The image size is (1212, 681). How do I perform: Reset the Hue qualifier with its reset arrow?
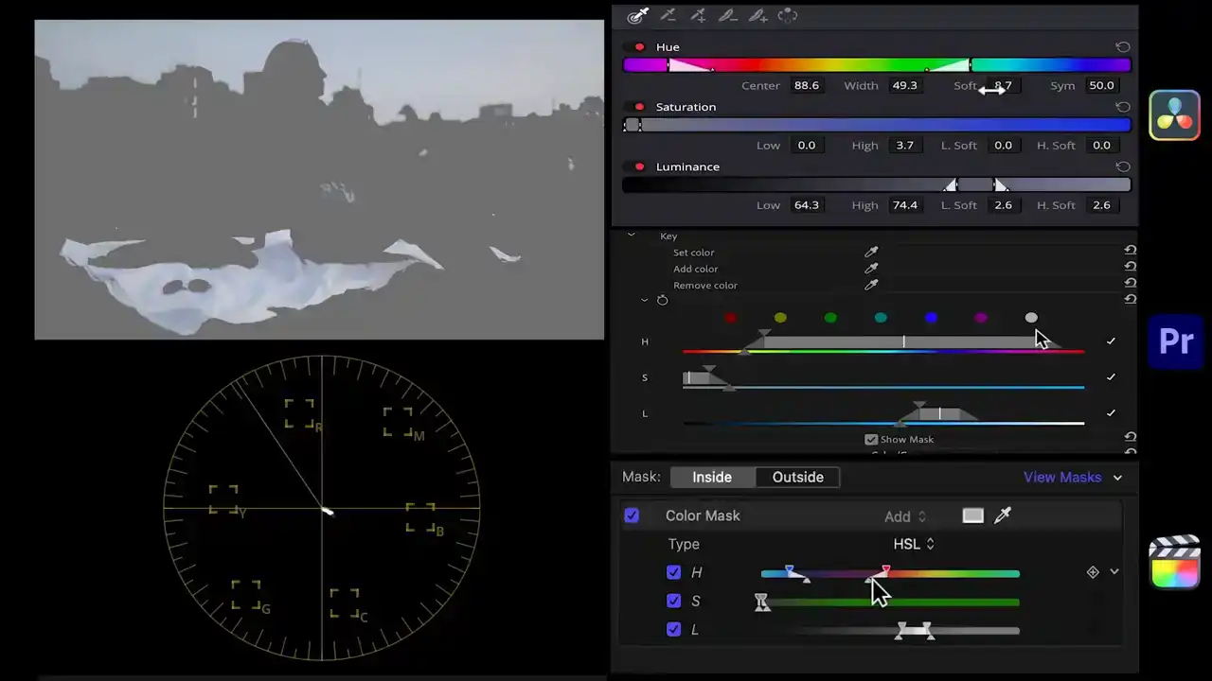[1122, 47]
